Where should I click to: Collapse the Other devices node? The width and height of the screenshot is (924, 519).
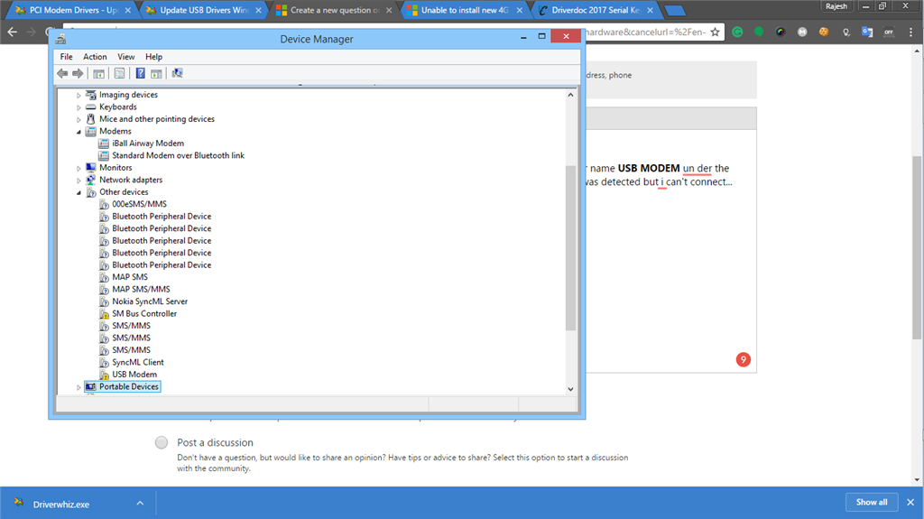[79, 192]
